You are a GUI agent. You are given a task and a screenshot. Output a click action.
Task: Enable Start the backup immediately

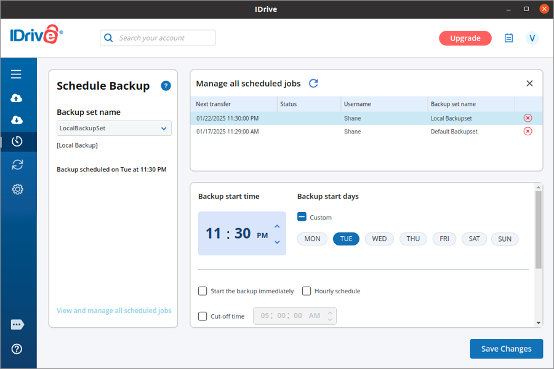[x=203, y=291]
